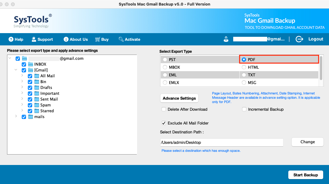Click Start Backup button
The image size is (329, 184).
coord(305,175)
